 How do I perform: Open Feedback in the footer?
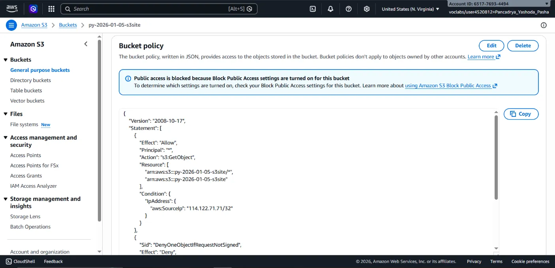(x=53, y=261)
